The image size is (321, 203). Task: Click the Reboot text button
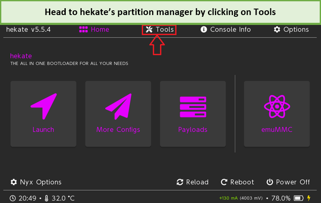click(242, 182)
